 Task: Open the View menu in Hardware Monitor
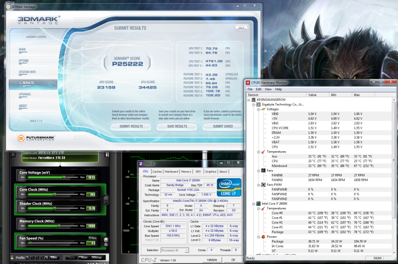(x=268, y=89)
